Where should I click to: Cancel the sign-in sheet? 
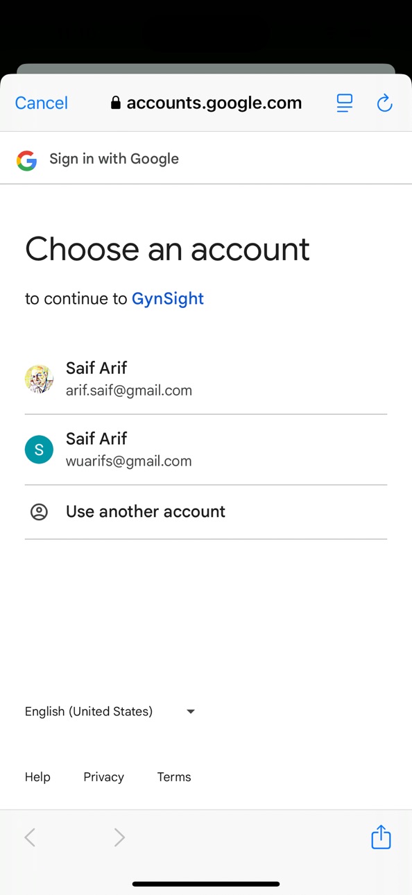pyautogui.click(x=42, y=103)
